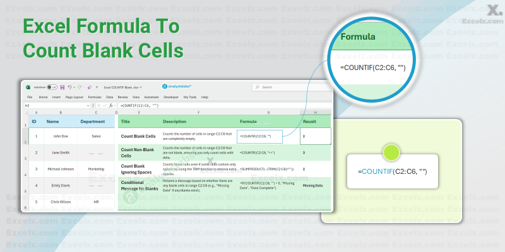This screenshot has height=252, width=505.
Task: Open the Data tab
Action: [x=109, y=97]
